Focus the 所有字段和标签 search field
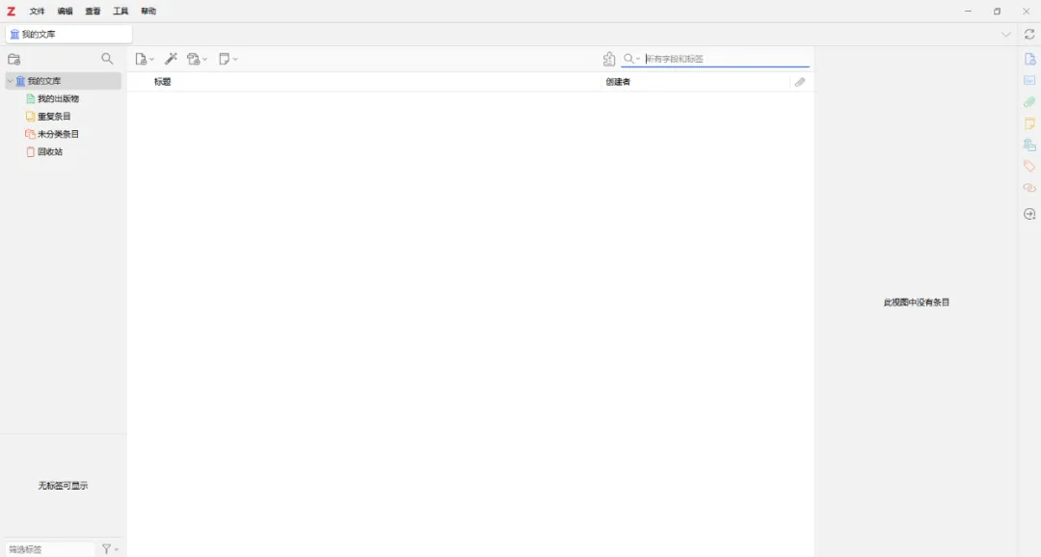 click(x=727, y=59)
